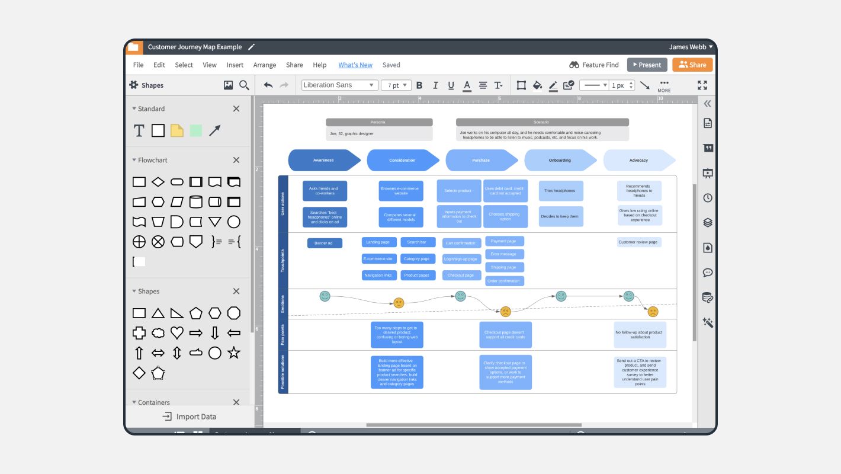Select the fill bucket icon
The image size is (841, 474).
[x=537, y=85]
